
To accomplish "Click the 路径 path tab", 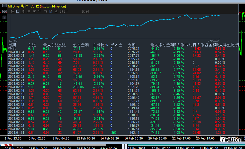I will pyautogui.click(x=86, y=11).
